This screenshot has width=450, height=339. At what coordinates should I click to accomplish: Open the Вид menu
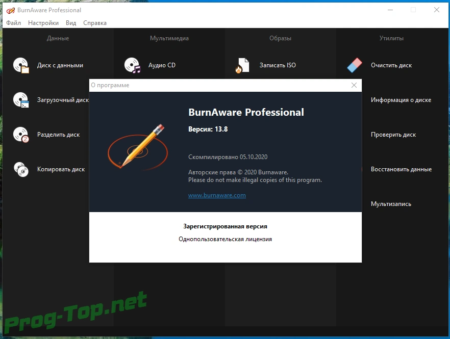click(x=71, y=23)
